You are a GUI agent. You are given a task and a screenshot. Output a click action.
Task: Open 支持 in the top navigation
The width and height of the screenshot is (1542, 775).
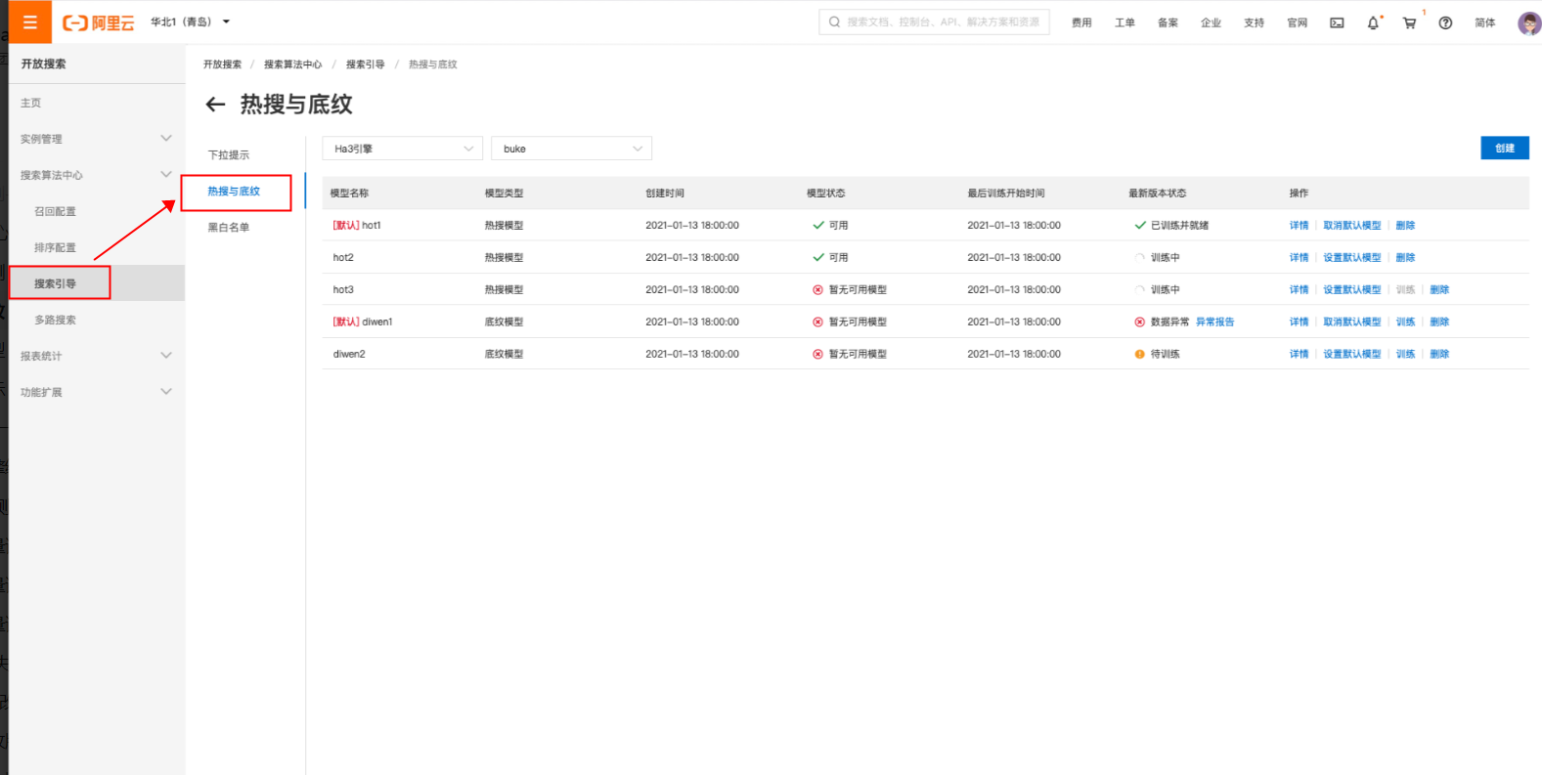[1254, 22]
